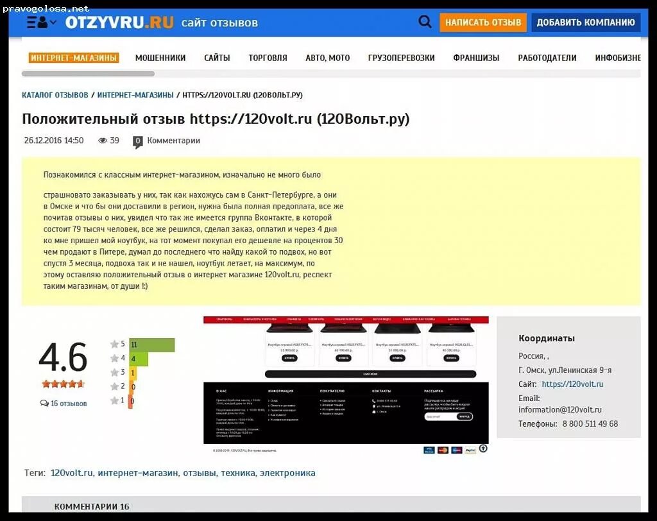The height and width of the screenshot is (521, 657).
Task: Click the phone number 8 800 511 49 68
Action: (590, 423)
